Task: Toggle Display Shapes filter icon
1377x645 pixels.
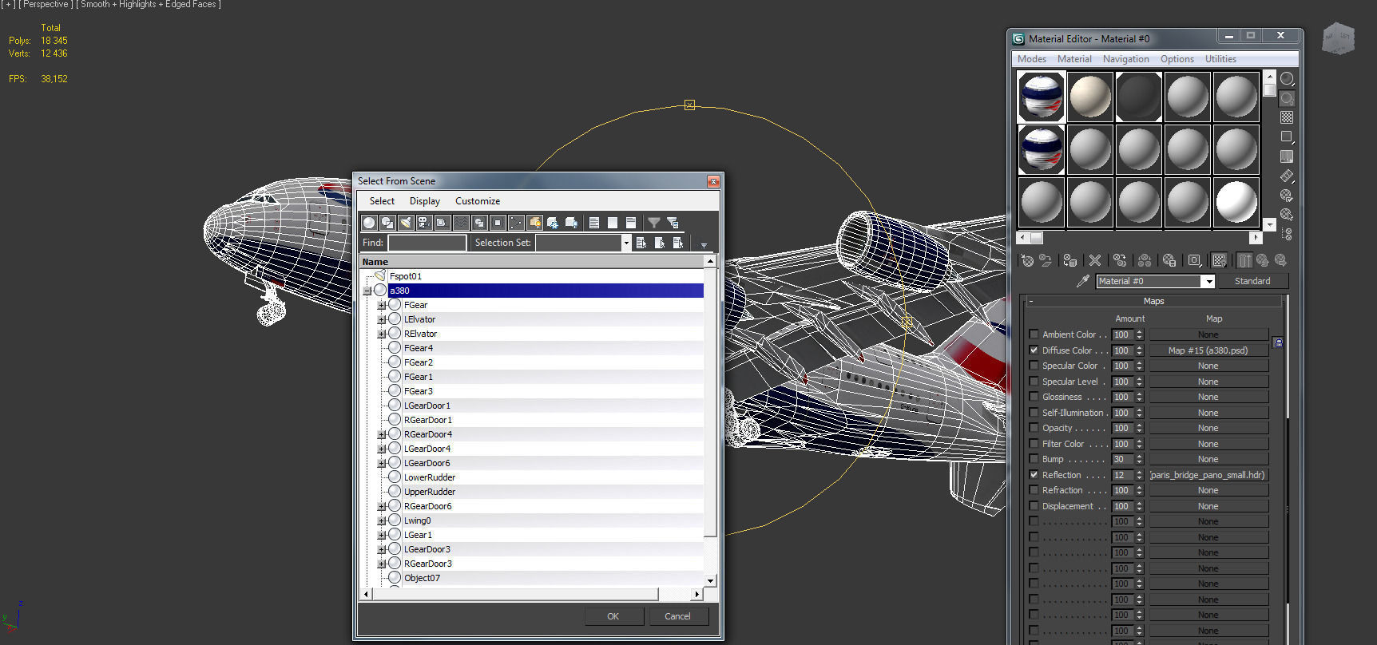Action: 387,223
